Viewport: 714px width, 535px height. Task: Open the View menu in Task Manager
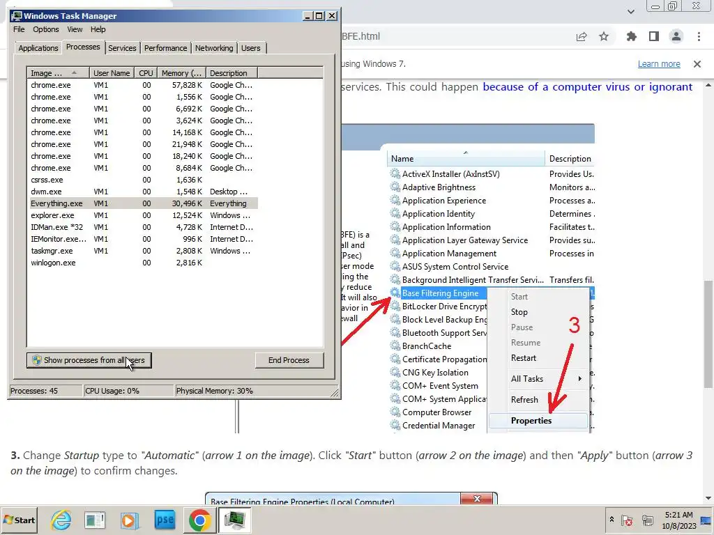tap(75, 29)
